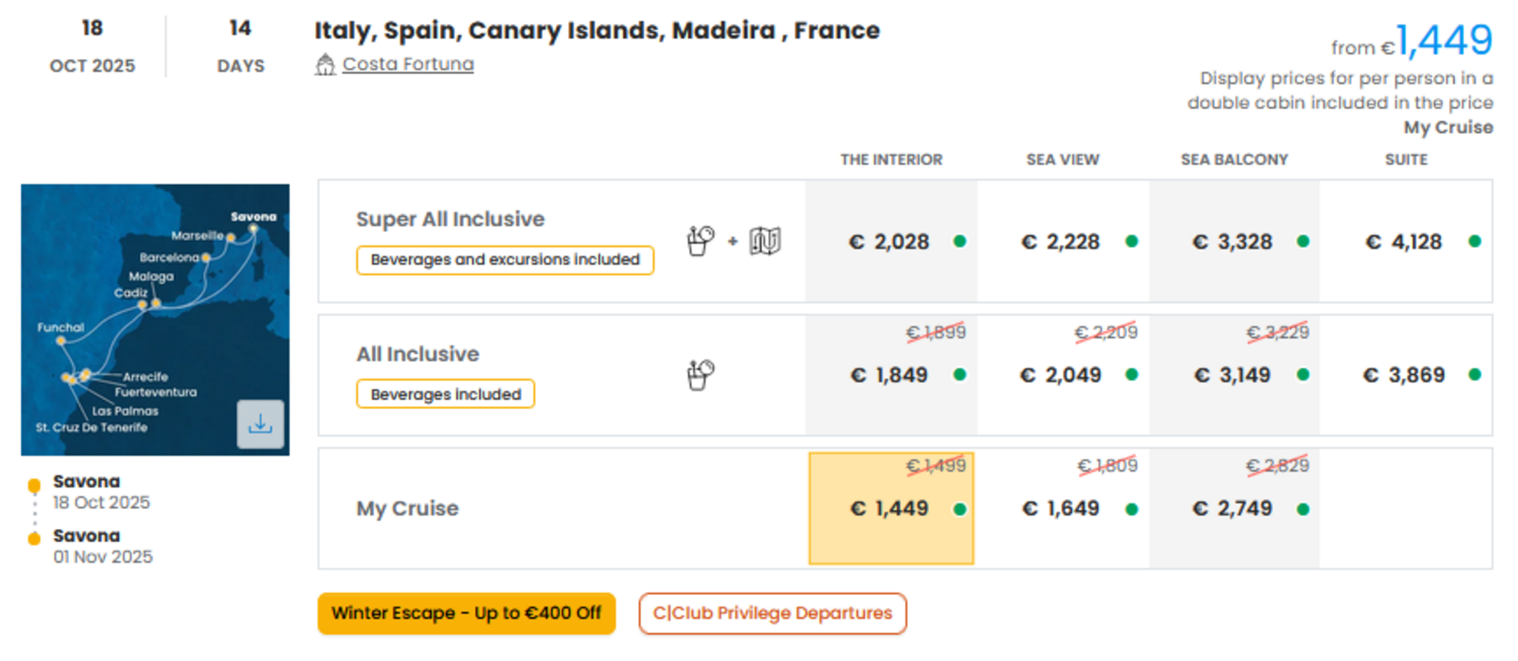Click C|Club Privilege Departures button
The height and width of the screenshot is (661, 1518).
click(x=772, y=613)
